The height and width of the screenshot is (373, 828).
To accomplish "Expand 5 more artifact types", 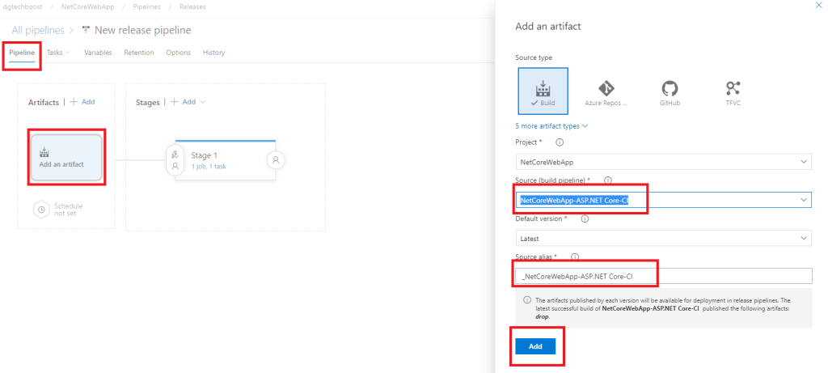I will 551,125.
